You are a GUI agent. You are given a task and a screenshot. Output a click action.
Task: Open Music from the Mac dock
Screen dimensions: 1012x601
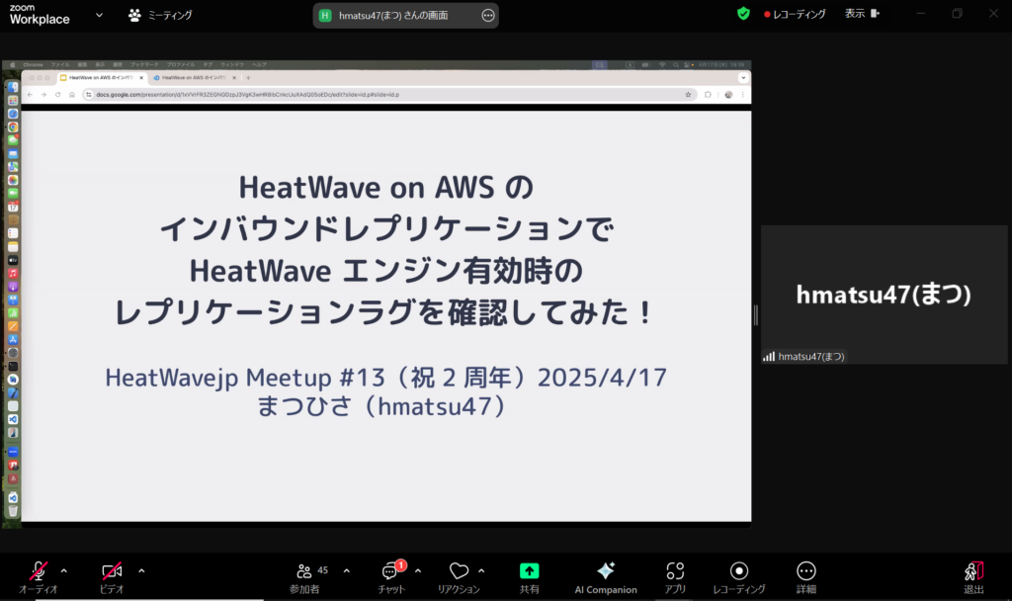tap(12, 273)
